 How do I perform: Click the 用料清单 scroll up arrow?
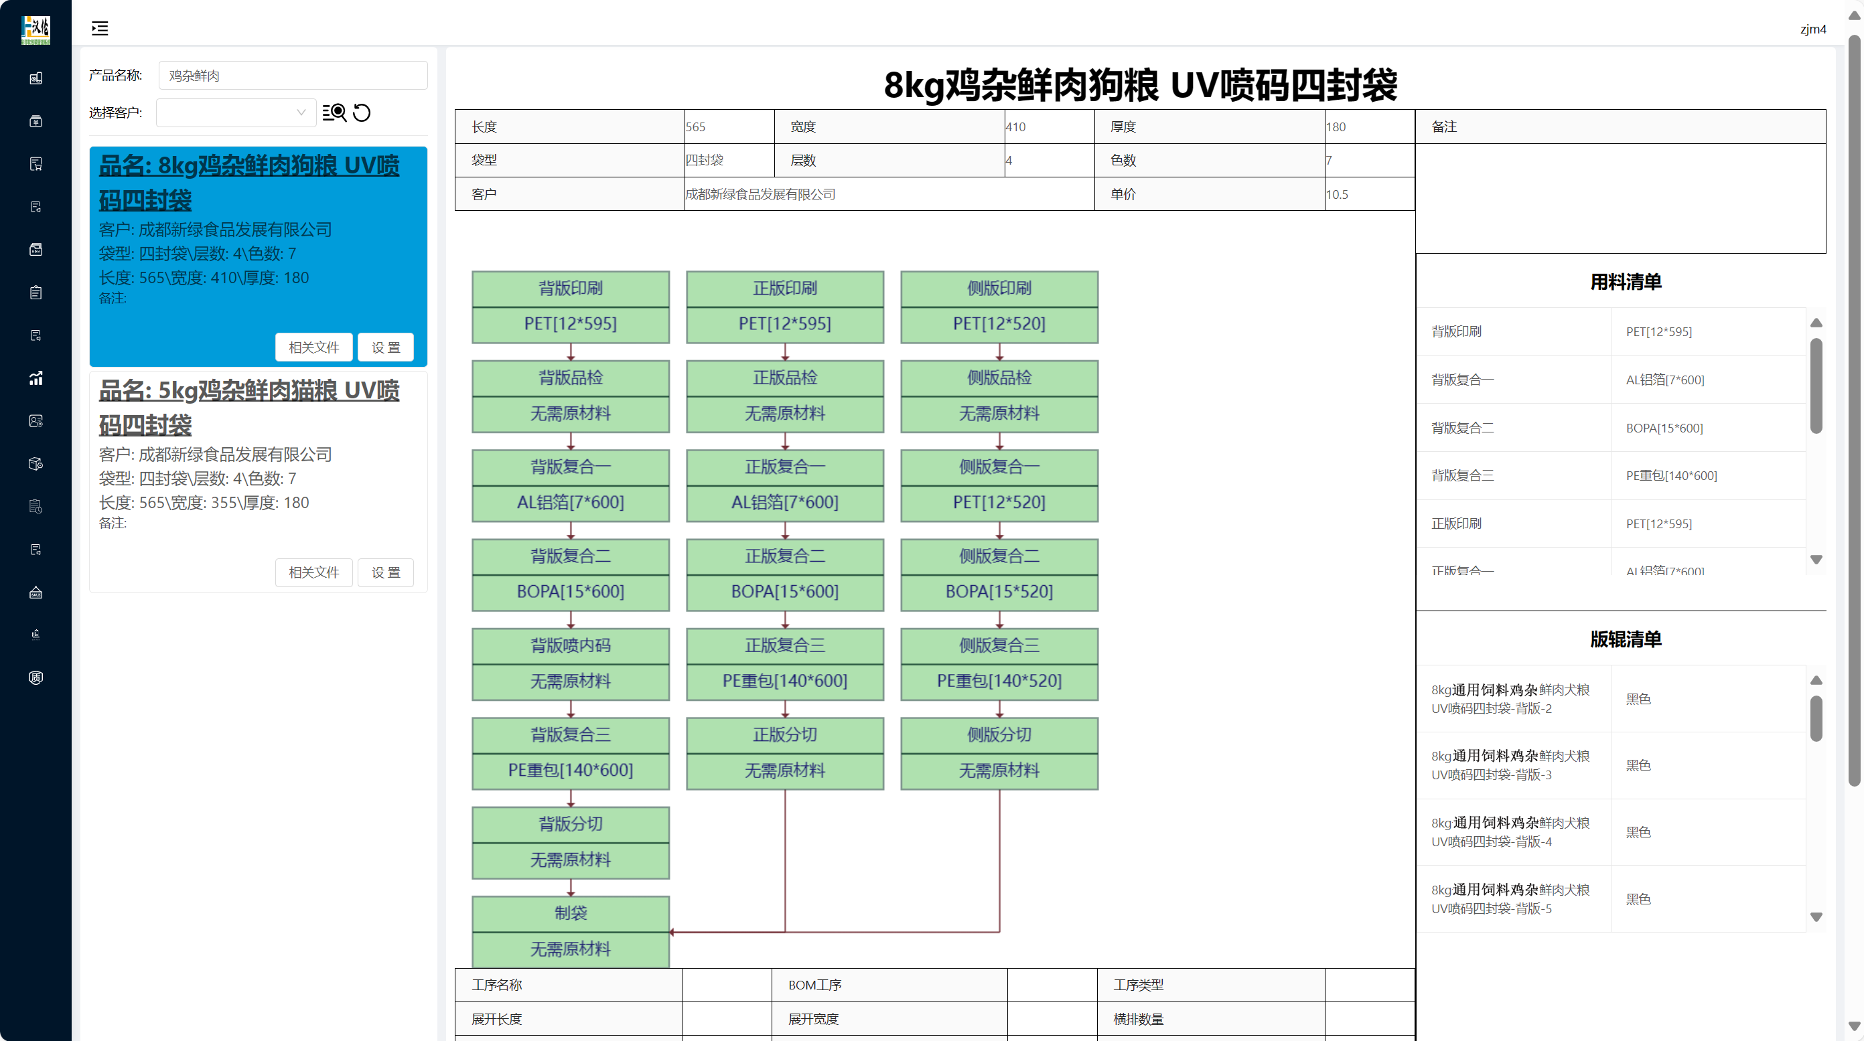1816,323
